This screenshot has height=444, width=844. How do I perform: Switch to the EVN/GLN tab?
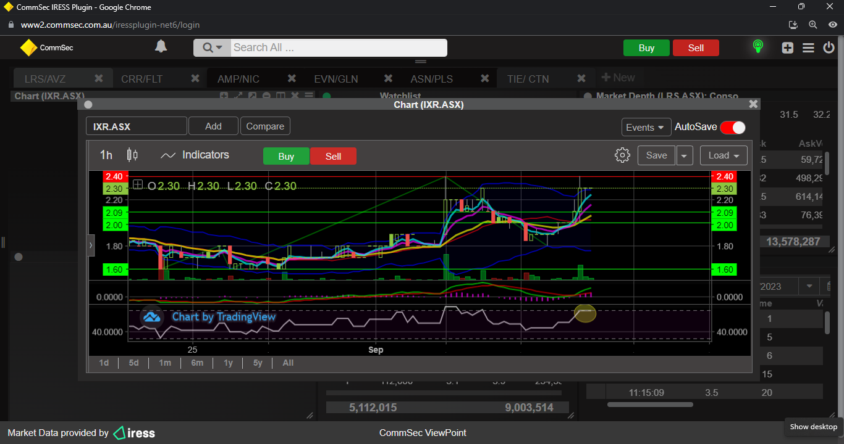pos(335,79)
